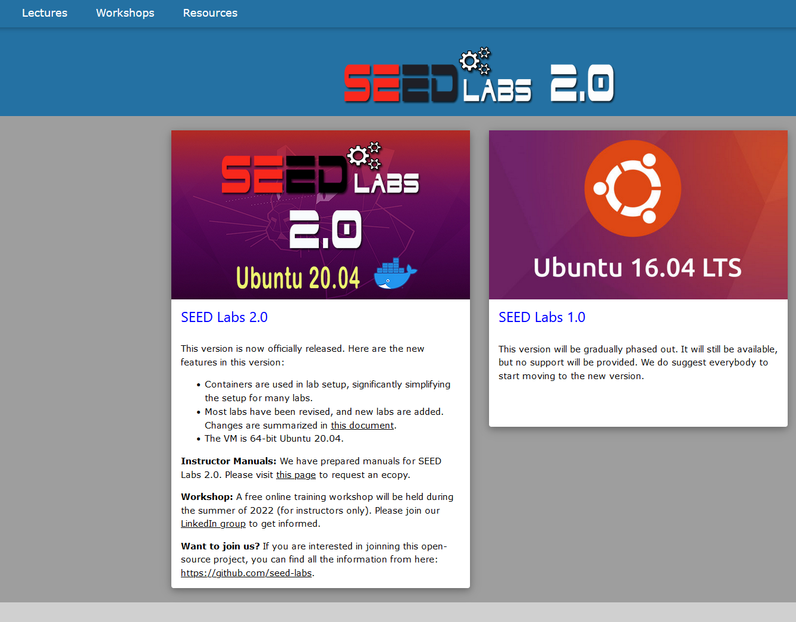
Task: Click 'Most labs have been revised' bullet
Action: [x=324, y=418]
